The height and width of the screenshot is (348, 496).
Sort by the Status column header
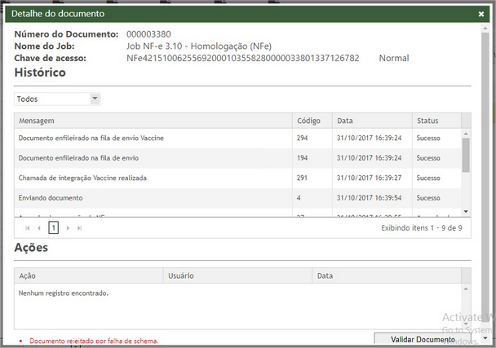click(x=436, y=121)
